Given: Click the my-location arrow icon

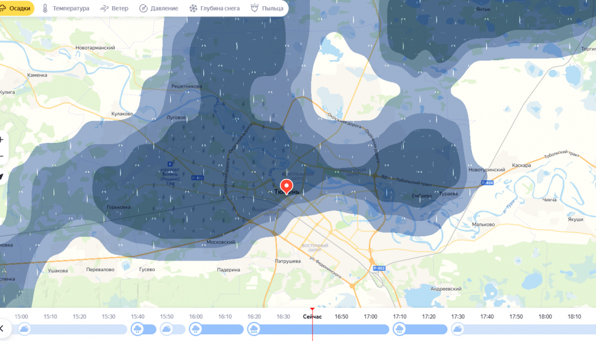Looking at the screenshot, I should click(2, 177).
